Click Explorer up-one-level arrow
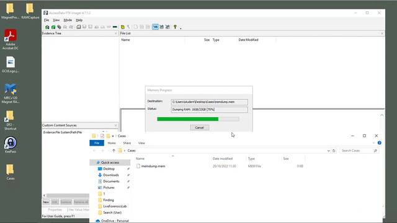The width and height of the screenshot is (397, 223). pos(114,151)
